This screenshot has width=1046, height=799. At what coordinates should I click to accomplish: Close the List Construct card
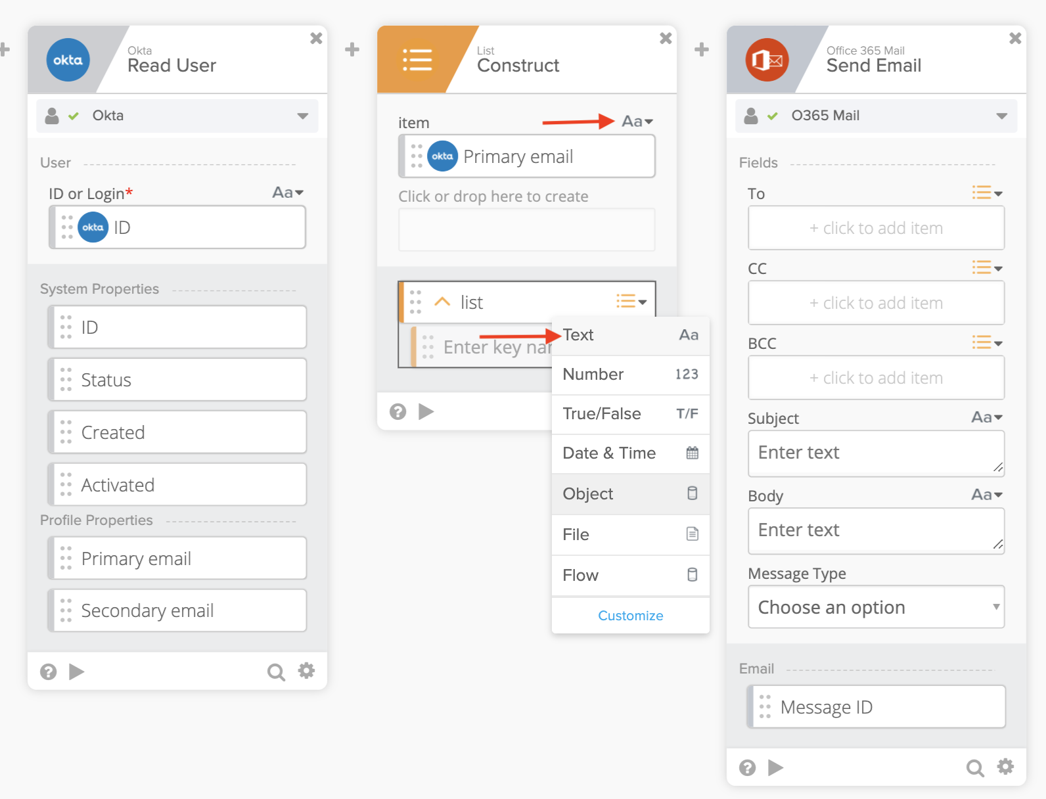[x=666, y=38]
